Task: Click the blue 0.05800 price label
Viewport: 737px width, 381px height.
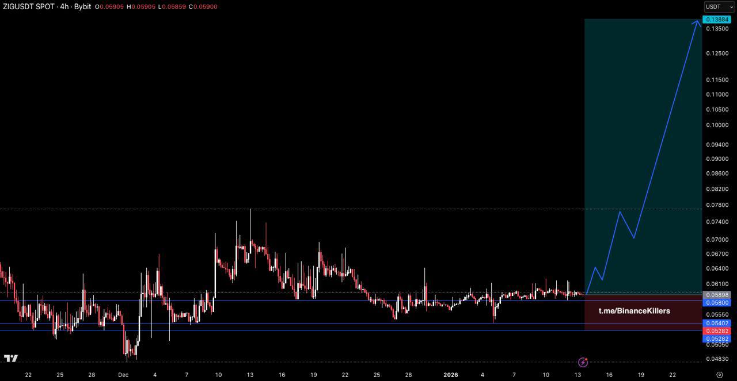Action: (x=717, y=302)
